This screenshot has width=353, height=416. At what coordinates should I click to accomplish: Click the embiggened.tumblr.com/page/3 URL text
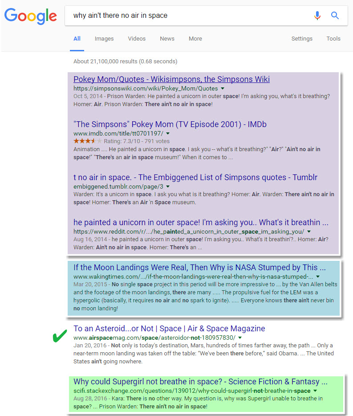point(118,186)
